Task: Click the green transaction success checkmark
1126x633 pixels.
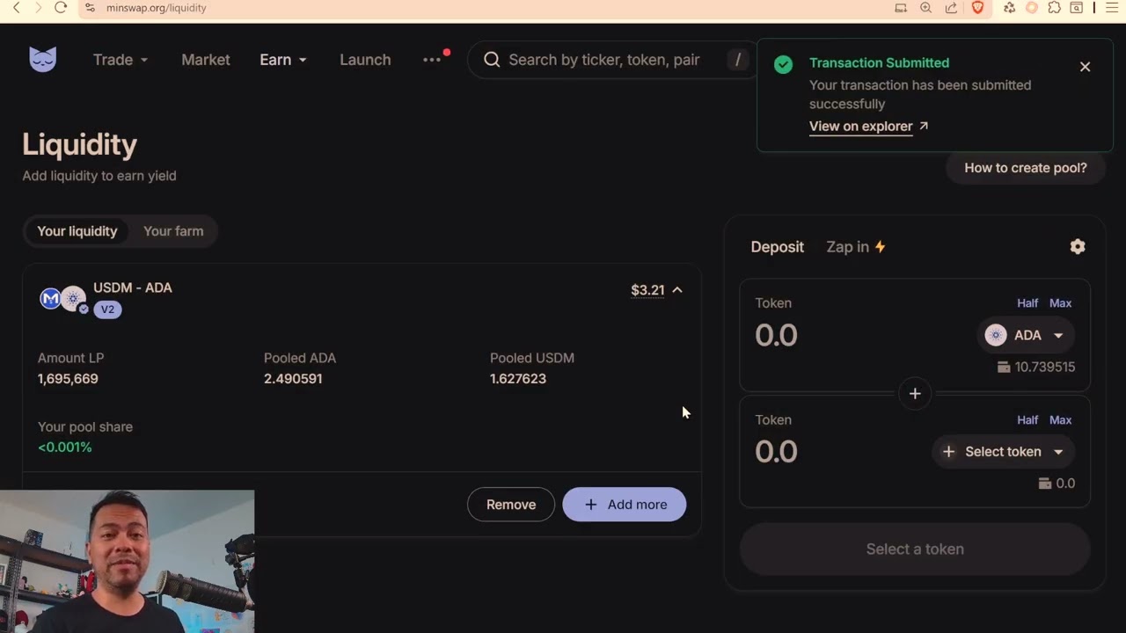Action: point(783,64)
